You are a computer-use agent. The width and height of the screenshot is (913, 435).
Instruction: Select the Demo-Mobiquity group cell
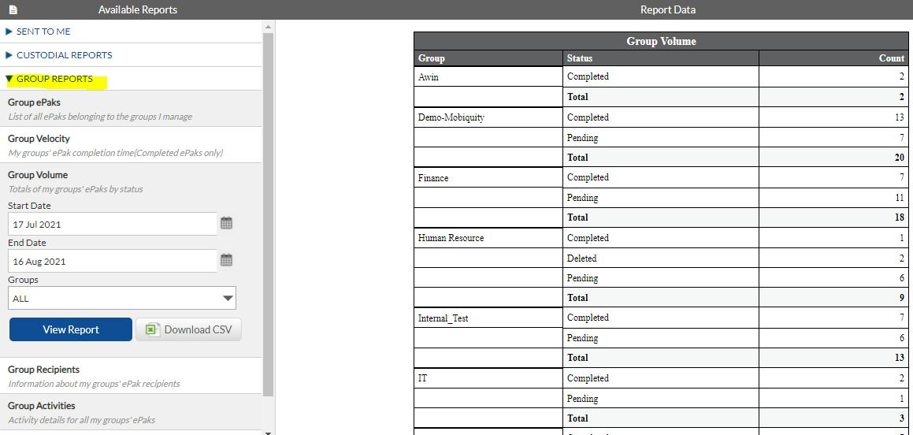click(x=488, y=117)
